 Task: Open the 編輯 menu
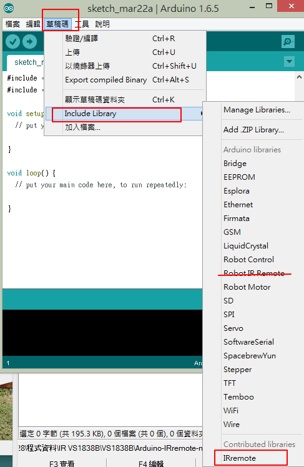point(33,24)
